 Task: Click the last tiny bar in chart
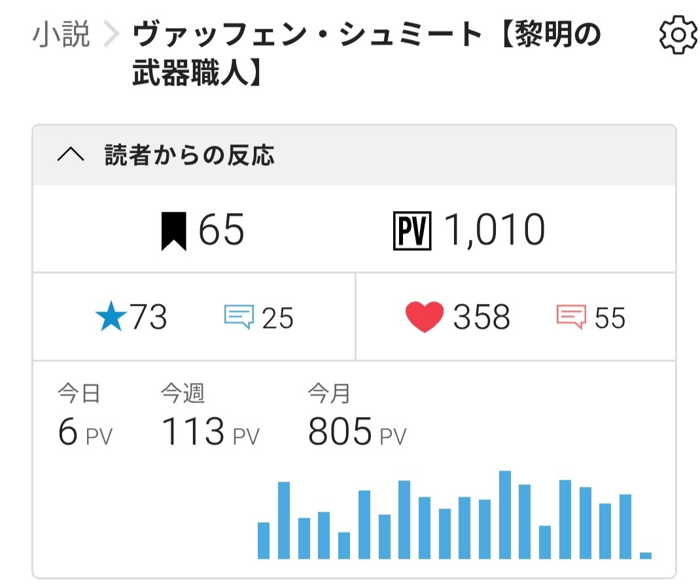pos(646,556)
